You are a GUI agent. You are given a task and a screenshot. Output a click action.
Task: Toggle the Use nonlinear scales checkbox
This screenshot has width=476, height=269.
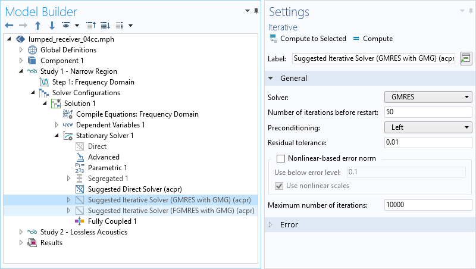[280, 186]
